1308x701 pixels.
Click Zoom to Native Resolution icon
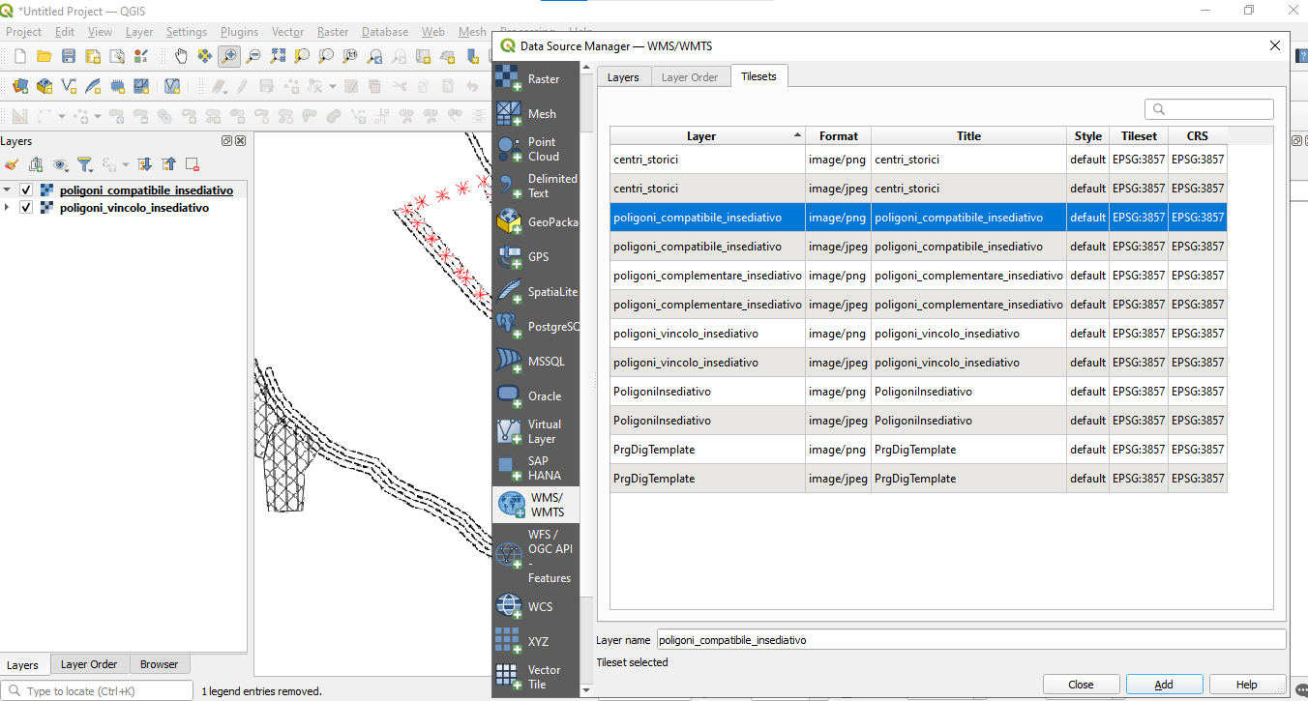350,55
